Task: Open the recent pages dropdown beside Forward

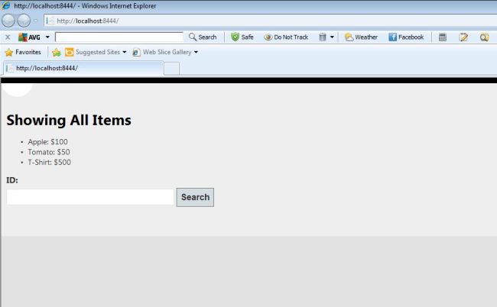Action: click(35, 21)
